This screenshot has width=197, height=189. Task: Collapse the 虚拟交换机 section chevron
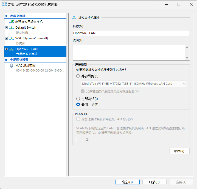point(6,16)
